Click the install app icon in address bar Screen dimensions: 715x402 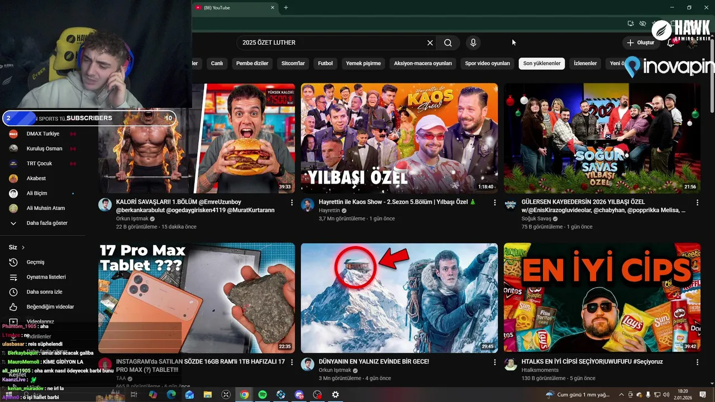pos(631,23)
